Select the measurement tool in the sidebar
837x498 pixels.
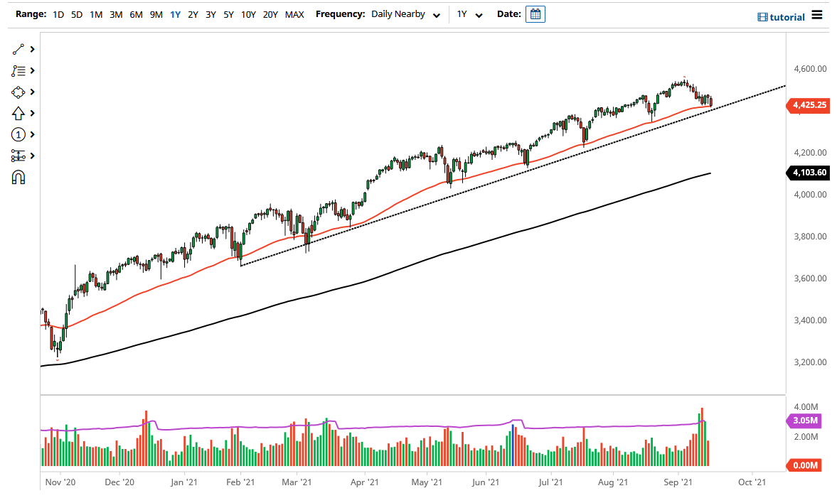coord(18,156)
